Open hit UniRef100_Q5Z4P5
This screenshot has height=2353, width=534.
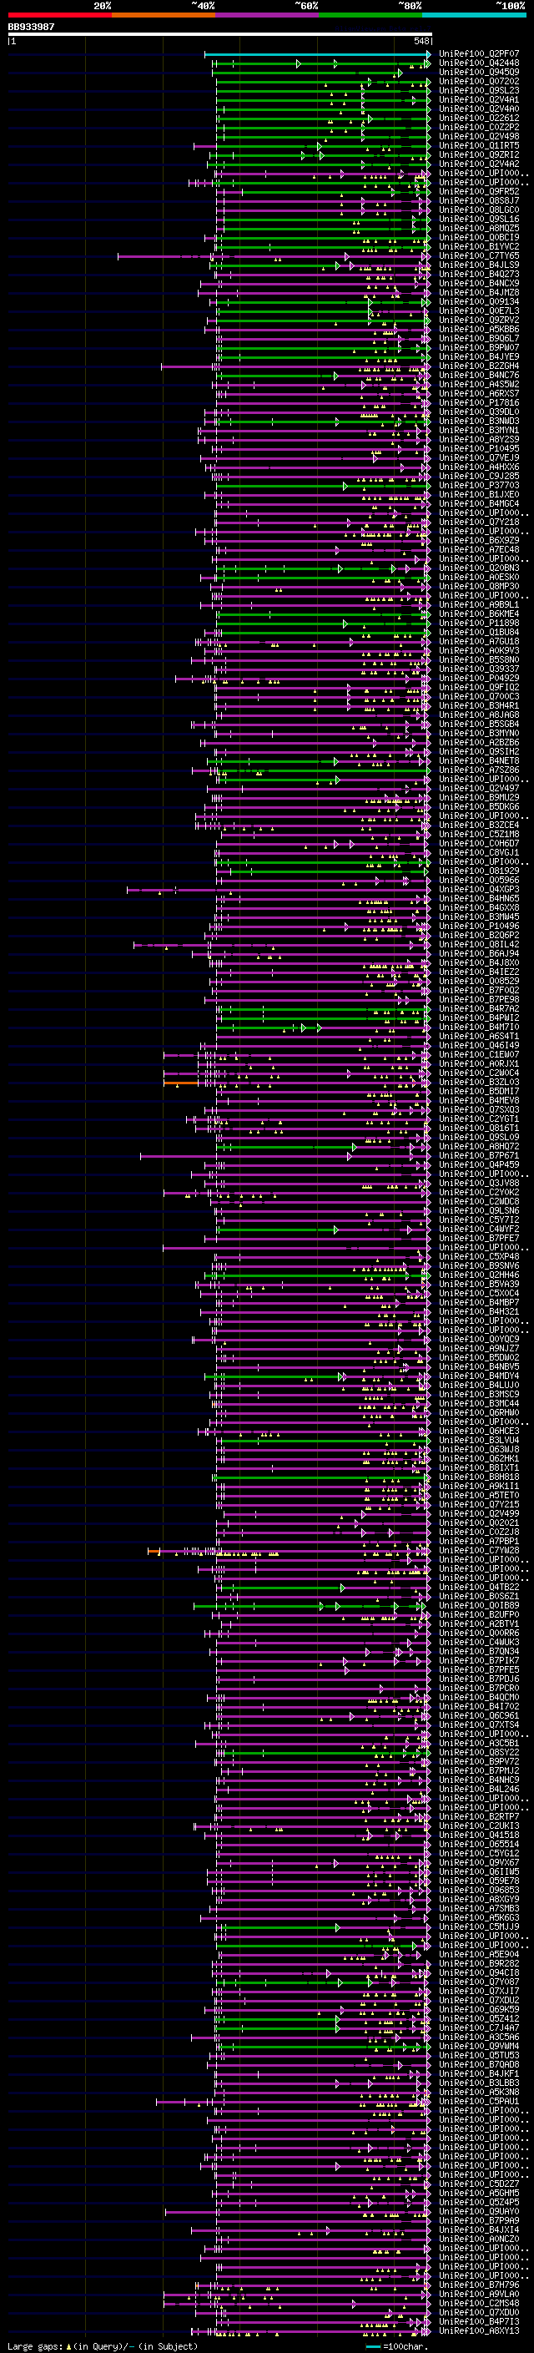(479, 2202)
